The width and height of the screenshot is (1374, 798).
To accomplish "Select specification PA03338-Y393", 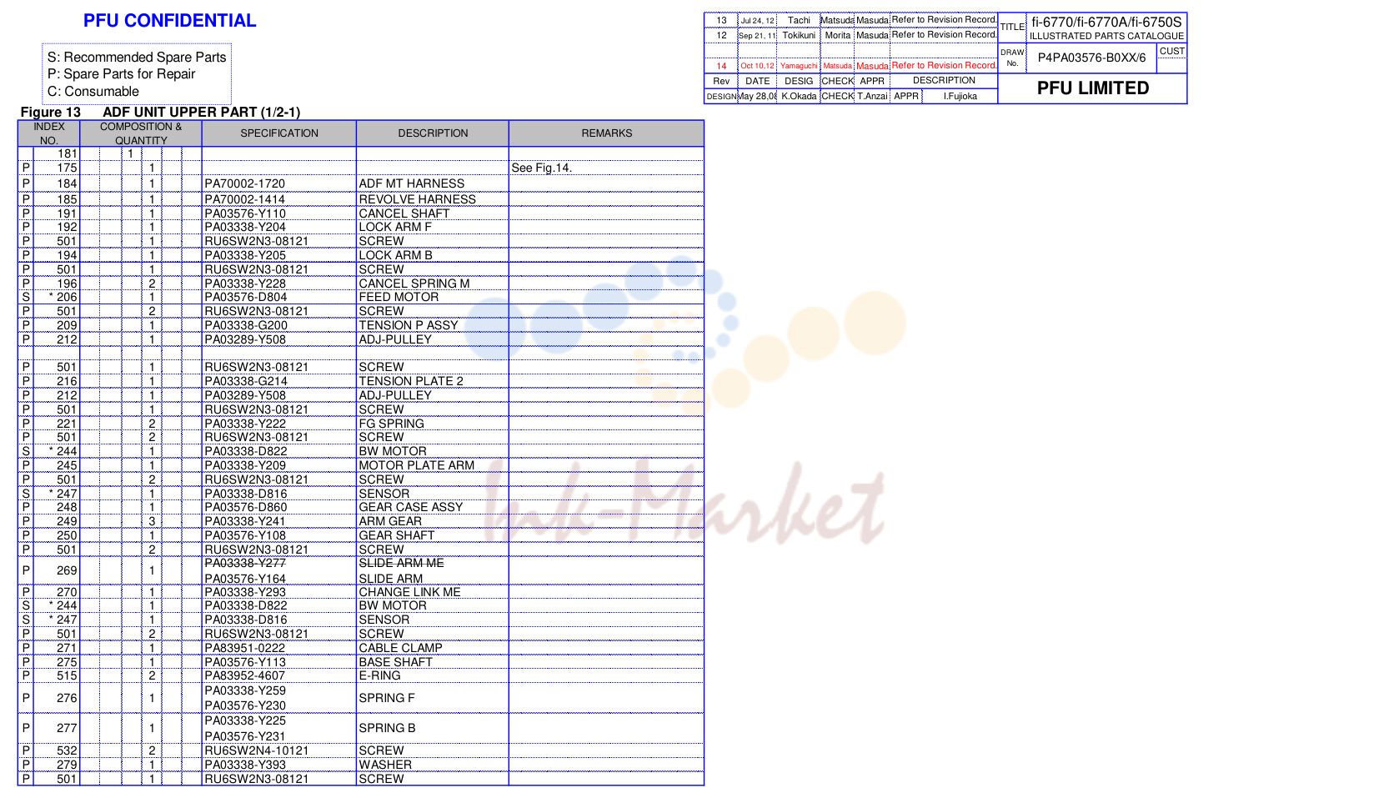I will click(x=245, y=765).
